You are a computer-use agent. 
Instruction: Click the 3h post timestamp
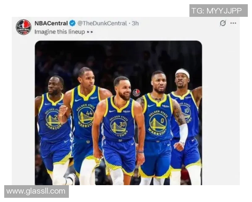(x=135, y=24)
